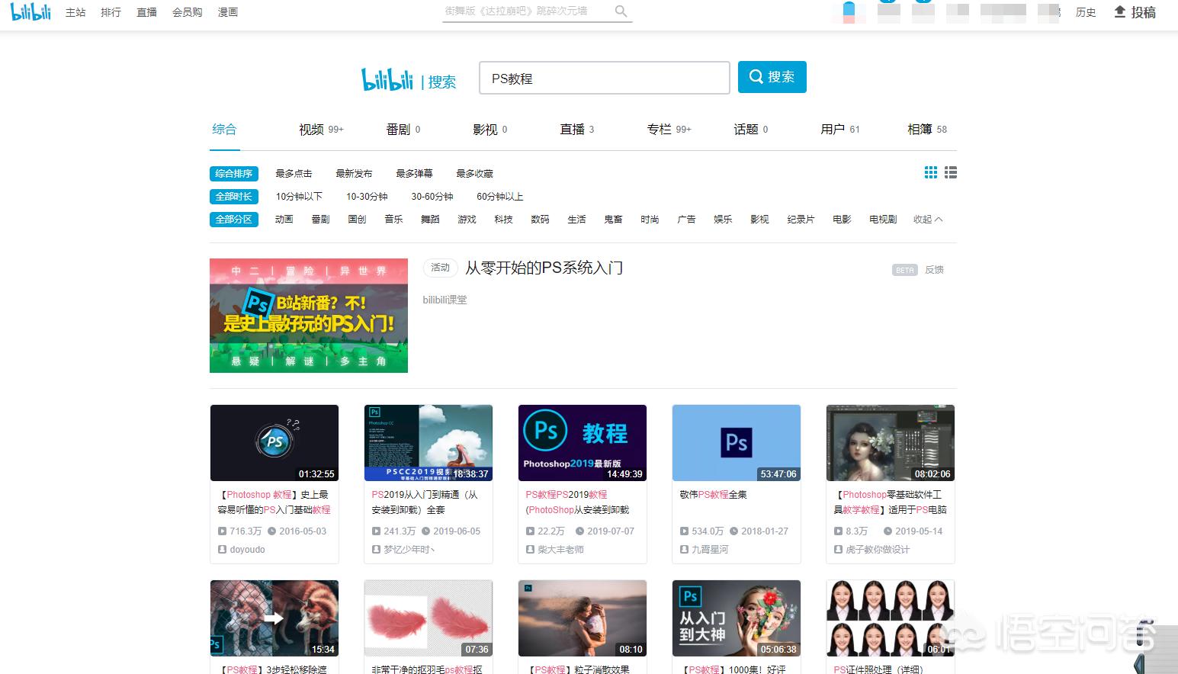Open 粒子消散效果 thumbnail 08:10
The height and width of the screenshot is (674, 1178).
click(583, 618)
